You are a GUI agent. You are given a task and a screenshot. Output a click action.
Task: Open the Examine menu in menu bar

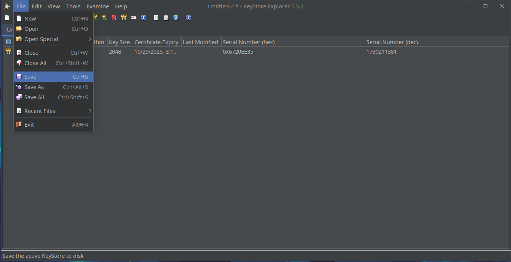97,6
